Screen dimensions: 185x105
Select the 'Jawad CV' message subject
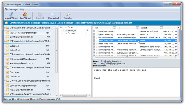pos(144,34)
